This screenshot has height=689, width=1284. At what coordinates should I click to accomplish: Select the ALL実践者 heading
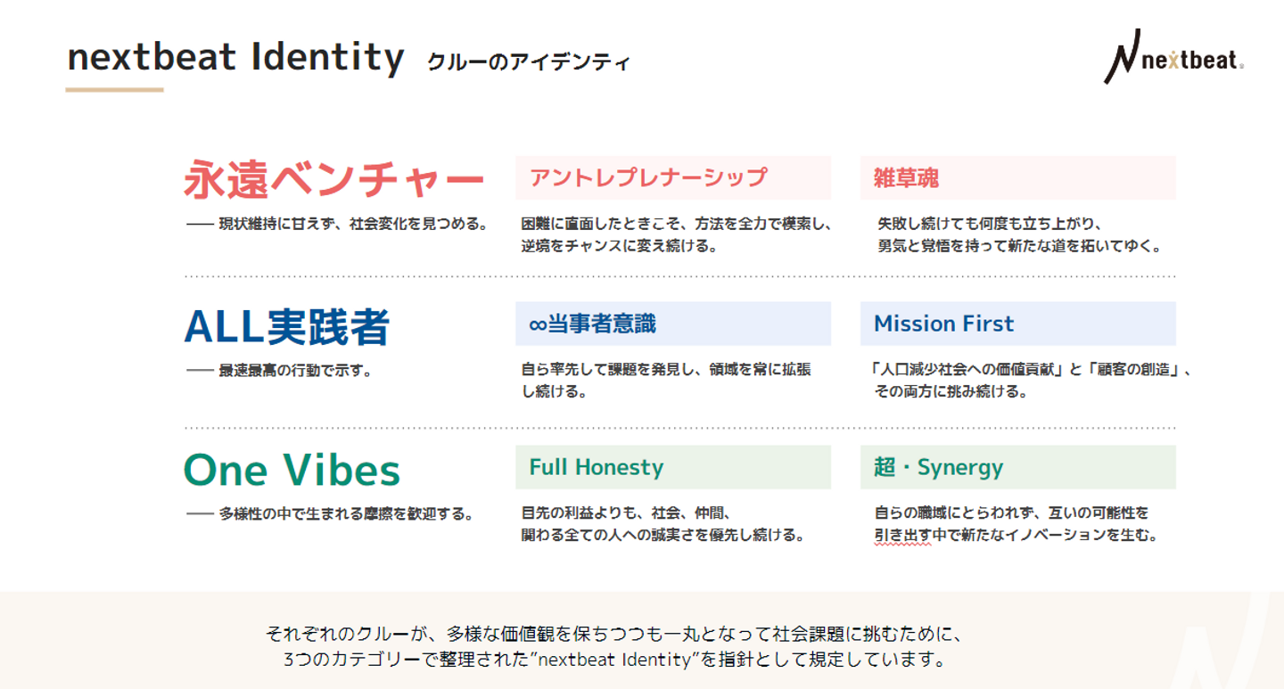tap(287, 325)
